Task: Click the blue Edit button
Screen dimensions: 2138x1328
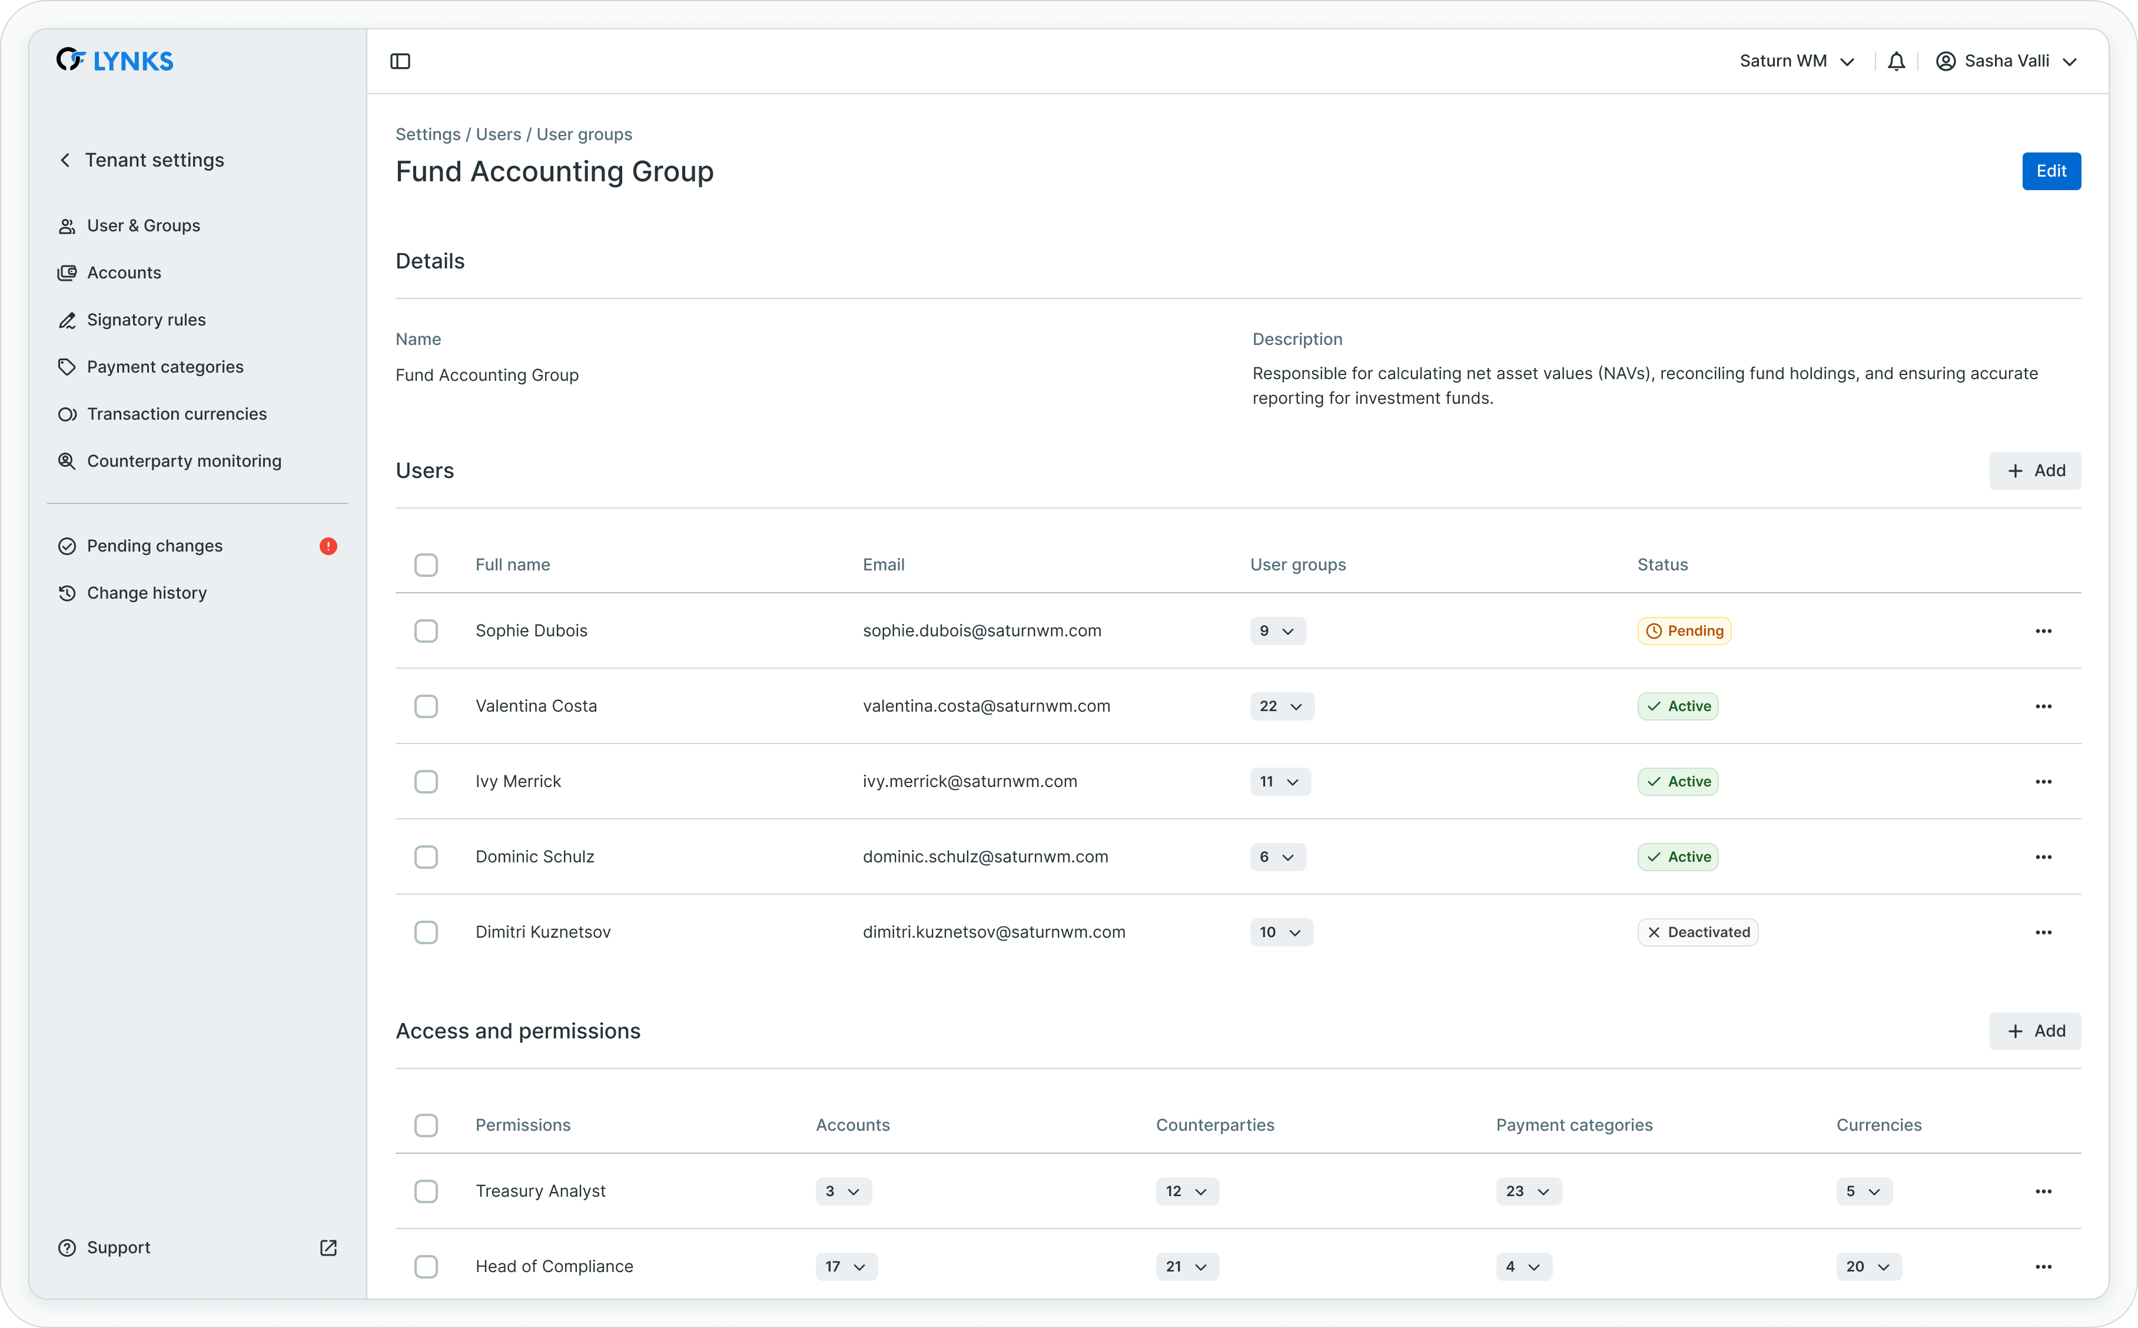Action: (x=2050, y=171)
